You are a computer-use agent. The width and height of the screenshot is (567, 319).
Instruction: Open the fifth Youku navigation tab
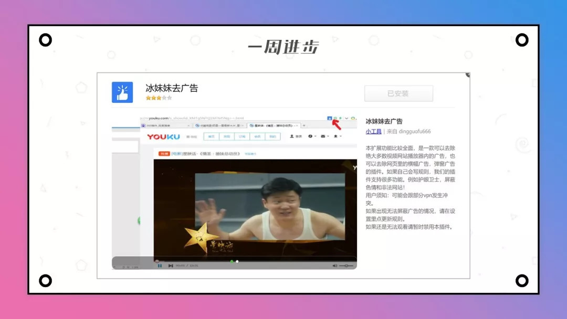tap(272, 136)
